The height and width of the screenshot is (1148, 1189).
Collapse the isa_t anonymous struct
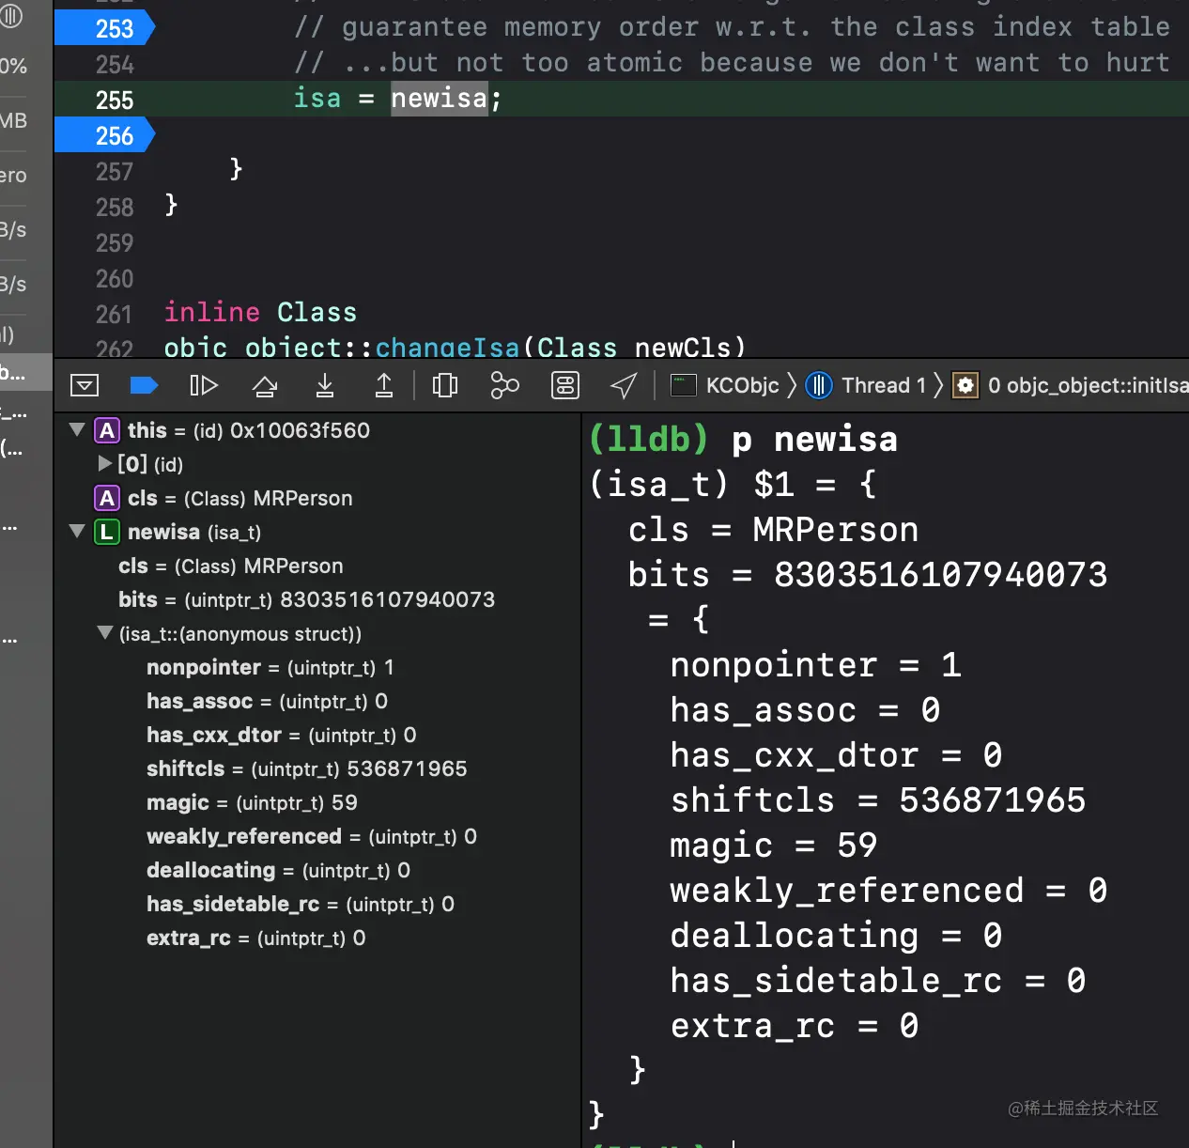[105, 632]
